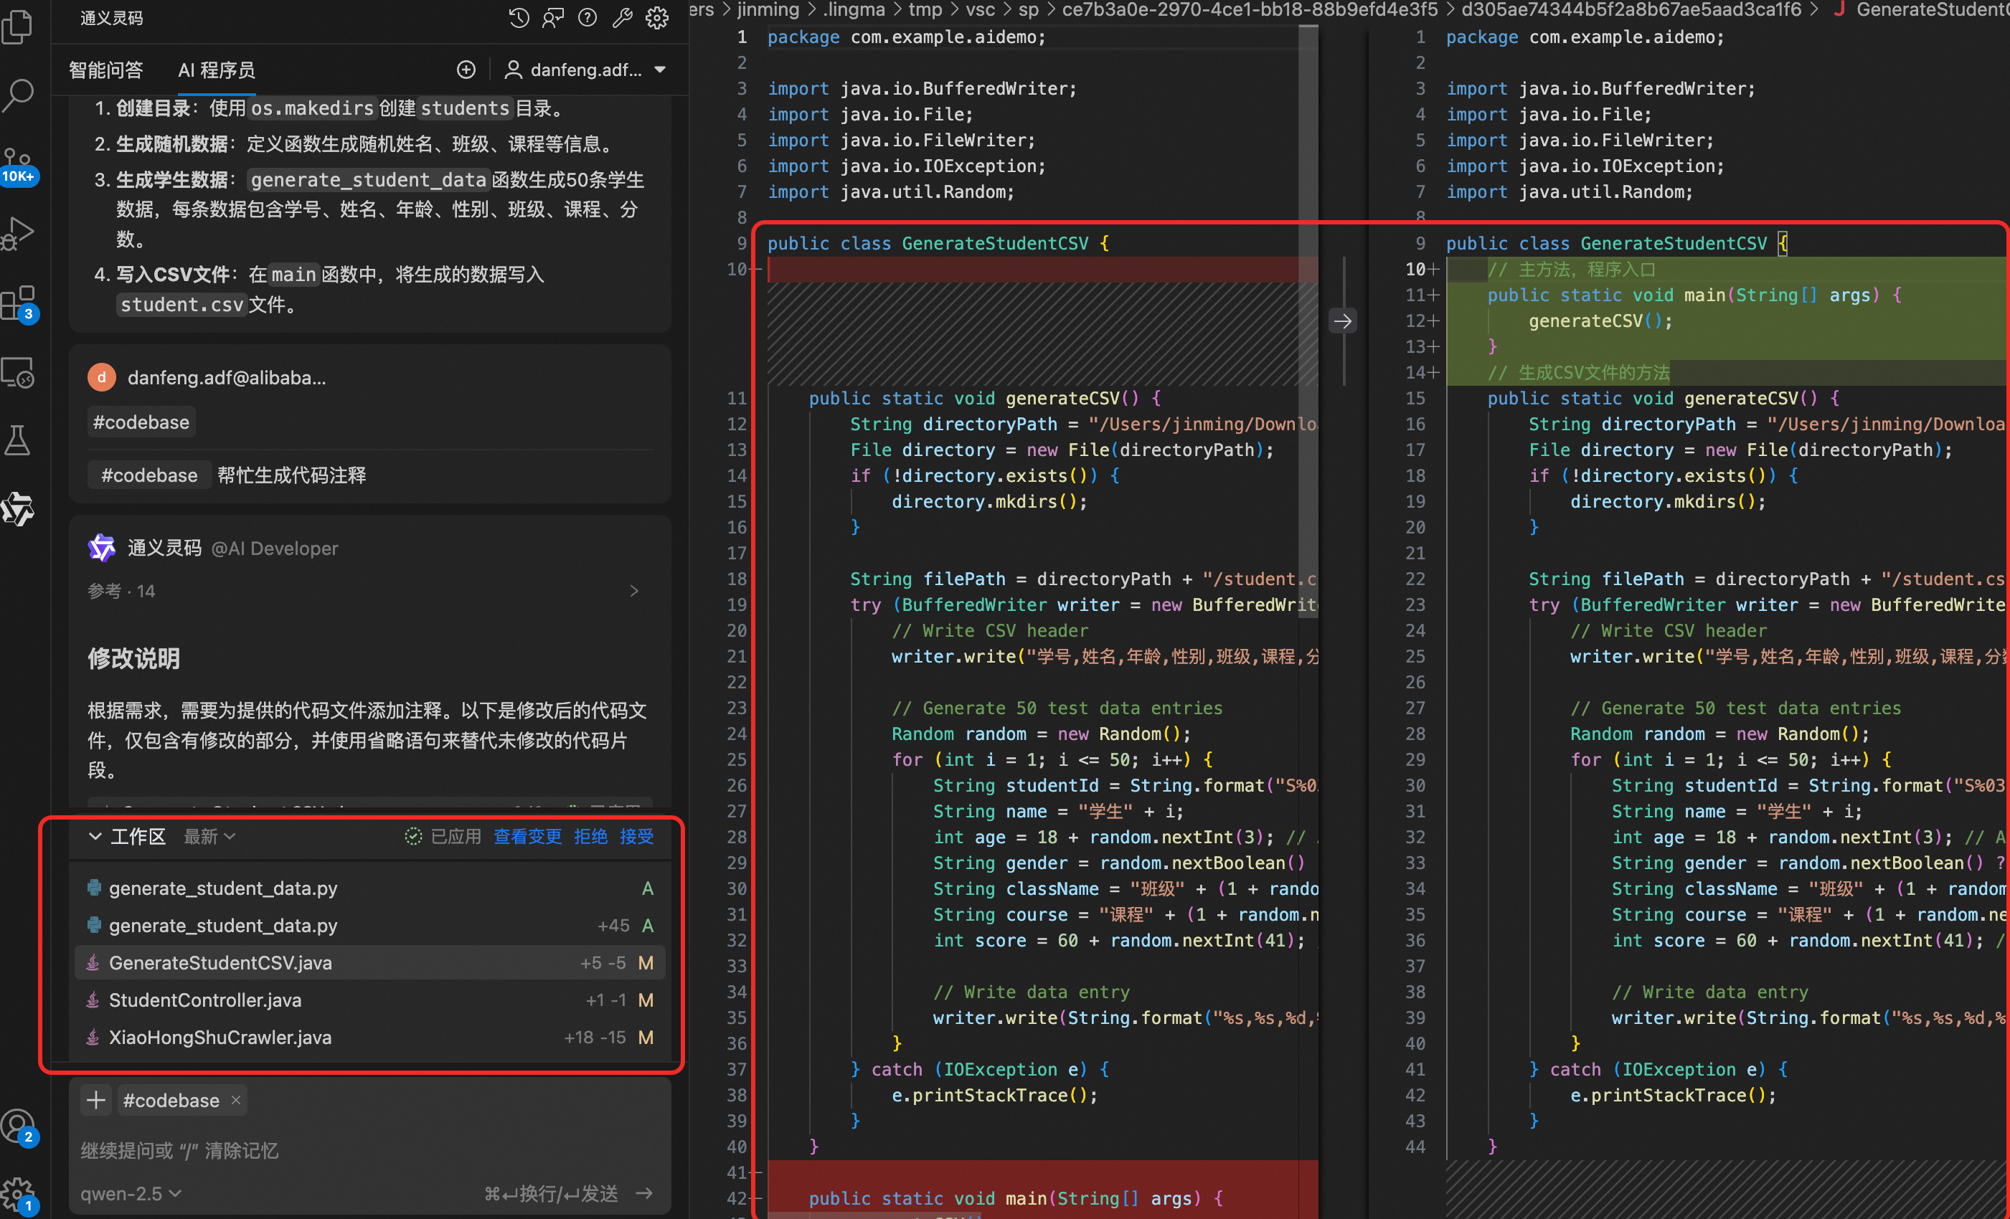Click the arrow to revert diff change

[x=1342, y=321]
